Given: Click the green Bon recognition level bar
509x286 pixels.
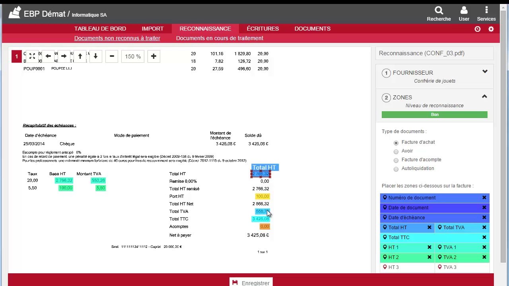Looking at the screenshot, I should pyautogui.click(x=434, y=114).
